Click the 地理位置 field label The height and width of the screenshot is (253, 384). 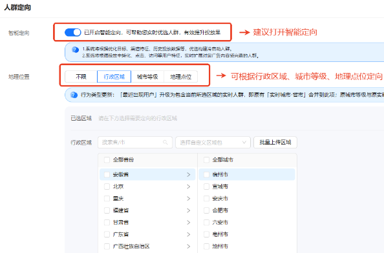[x=19, y=77]
